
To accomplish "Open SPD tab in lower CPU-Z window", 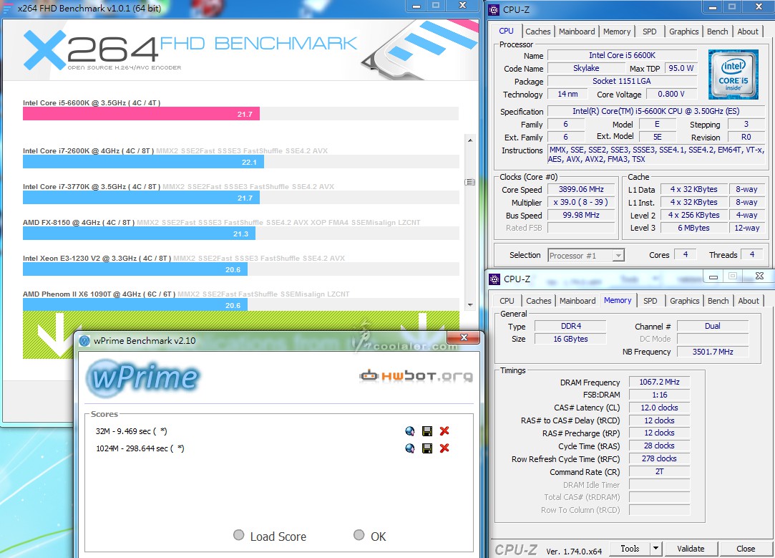I will (x=650, y=301).
